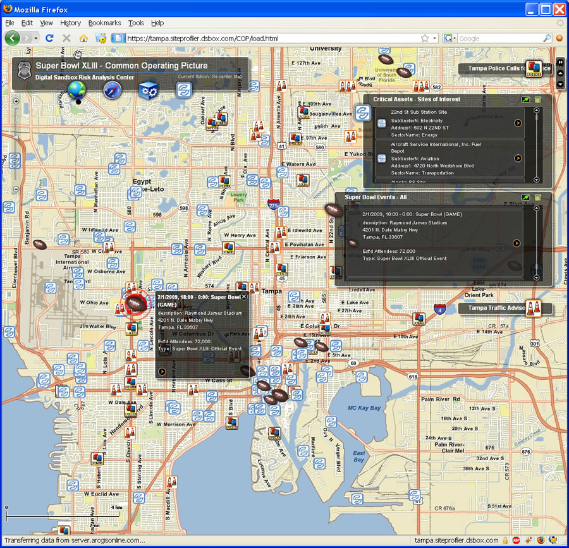Click the S logo icon in the header toolbar

[184, 90]
